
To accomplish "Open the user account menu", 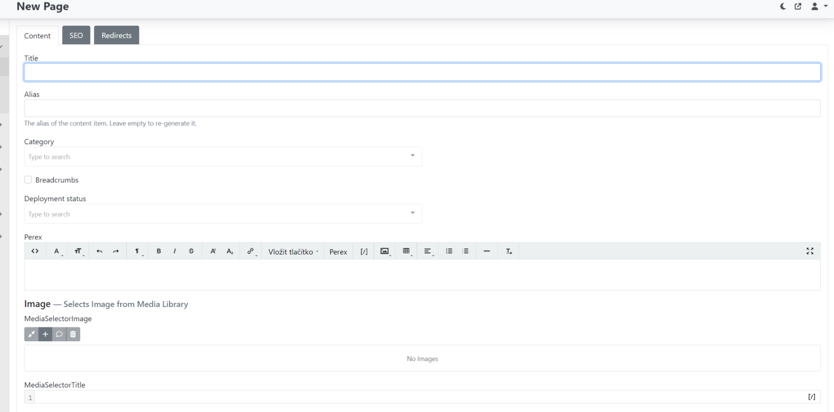I will [818, 7].
